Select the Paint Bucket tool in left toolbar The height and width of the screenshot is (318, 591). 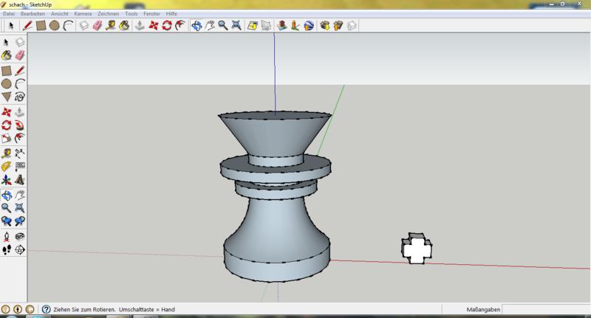(7, 55)
